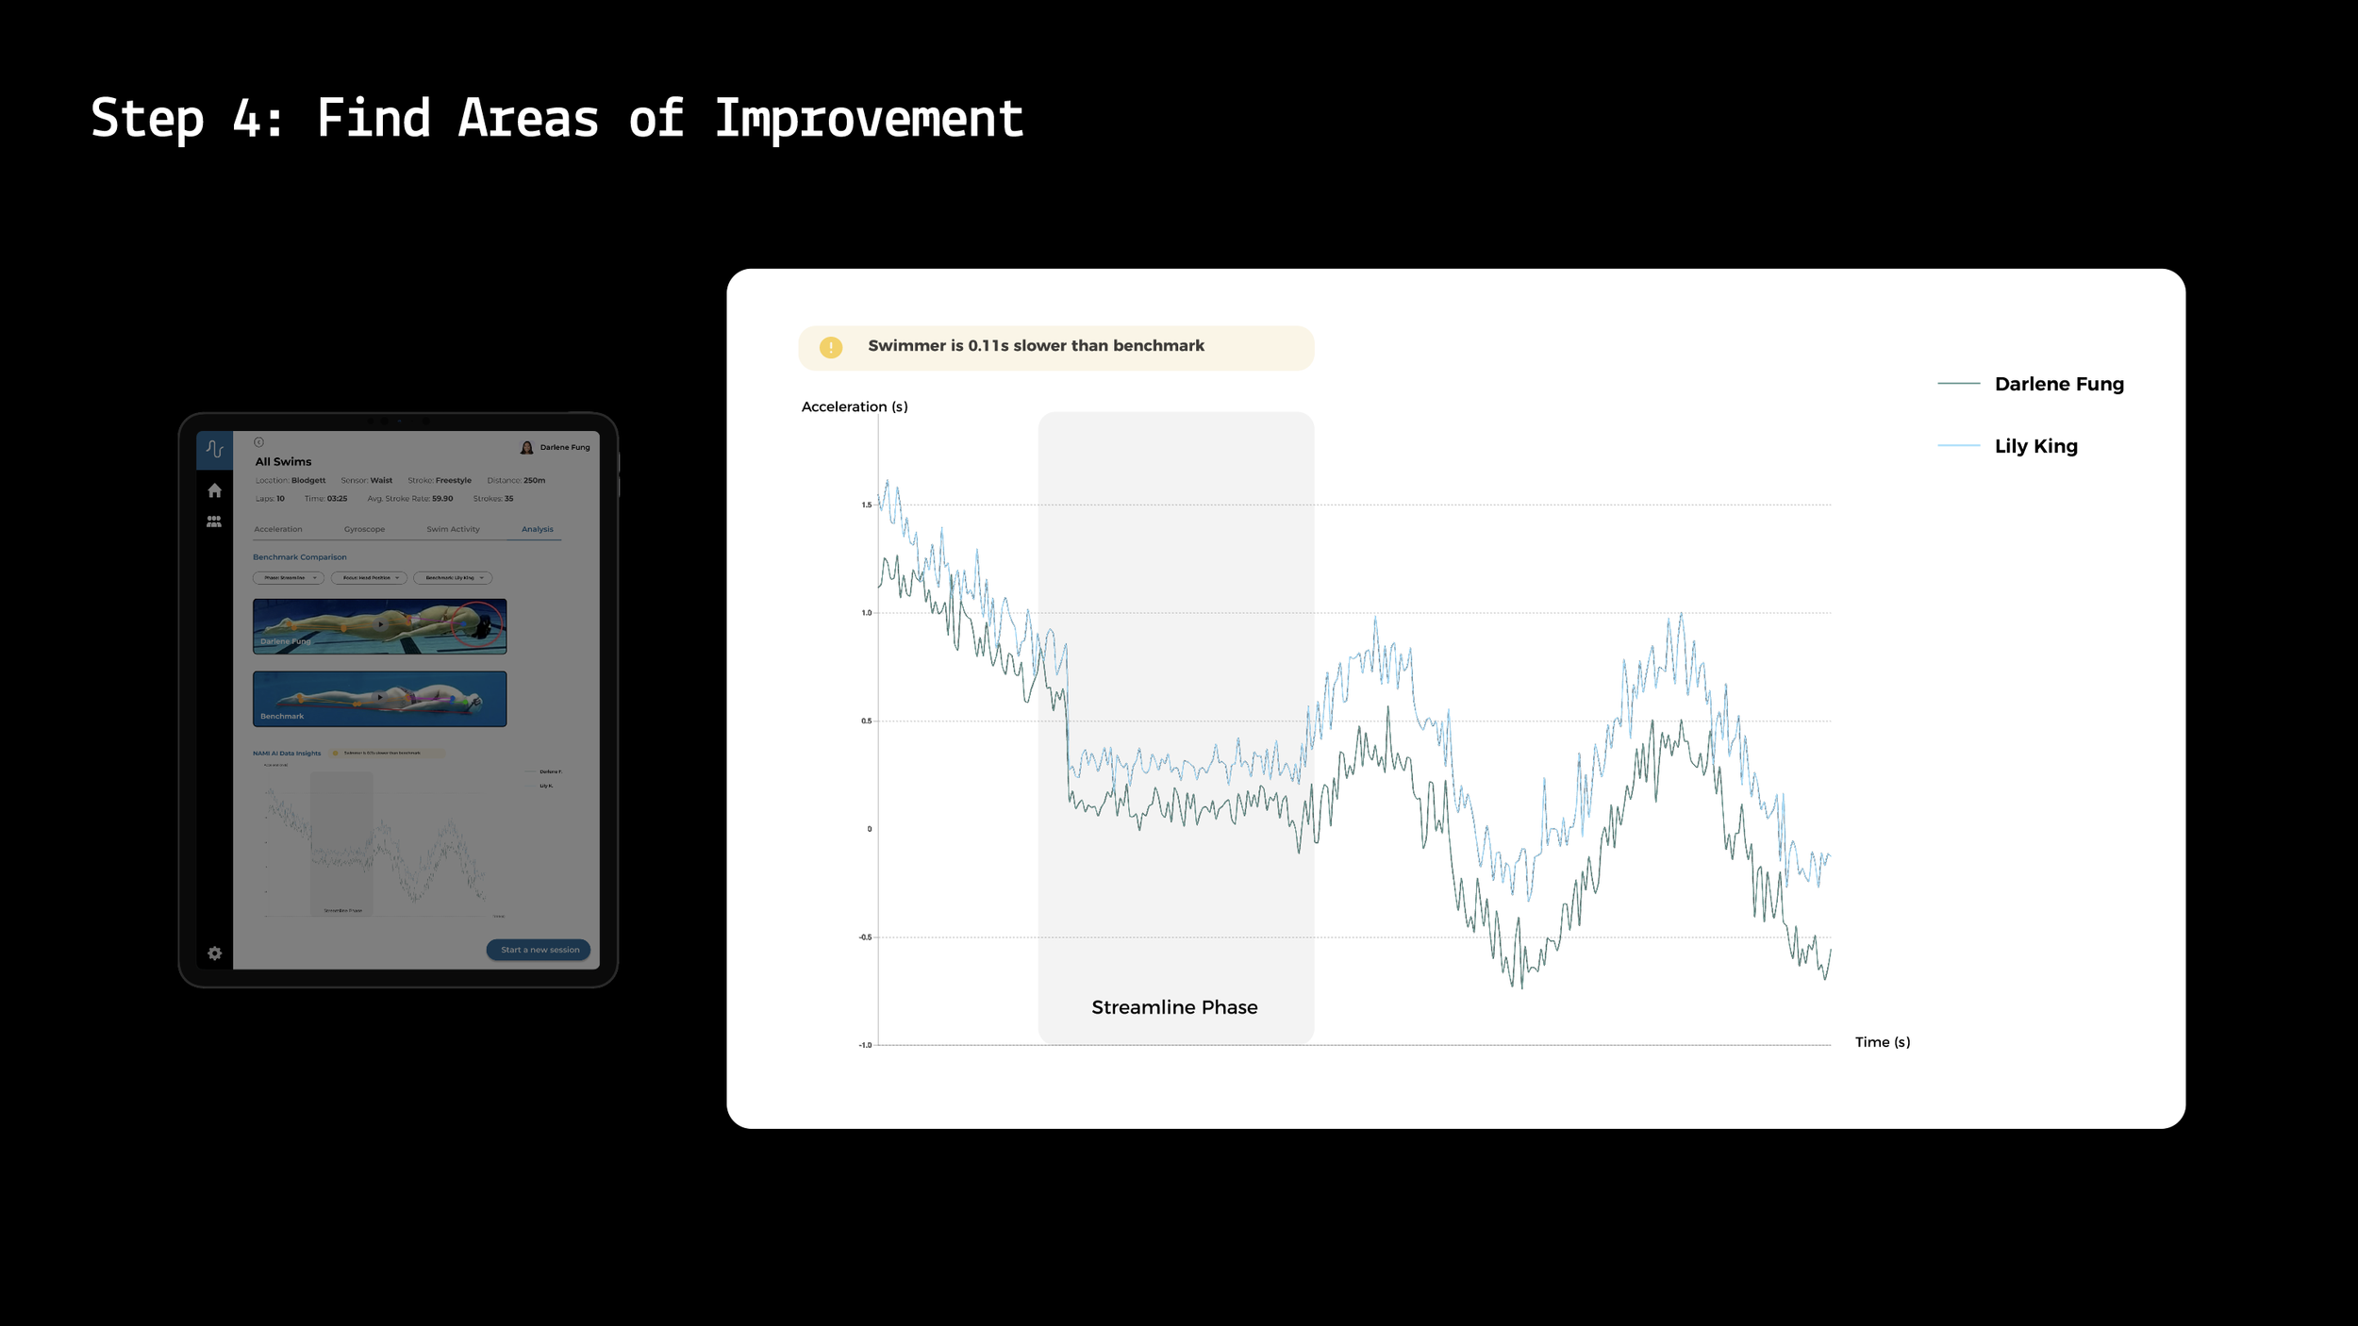This screenshot has width=2358, height=1326.
Task: Switch to the Acceleration tab
Action: (278, 529)
